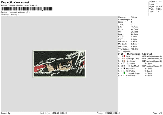Click 'Light Coral' description in row 2
Image resolution: width=163 pixels, height=115 pixels.
(135, 59)
